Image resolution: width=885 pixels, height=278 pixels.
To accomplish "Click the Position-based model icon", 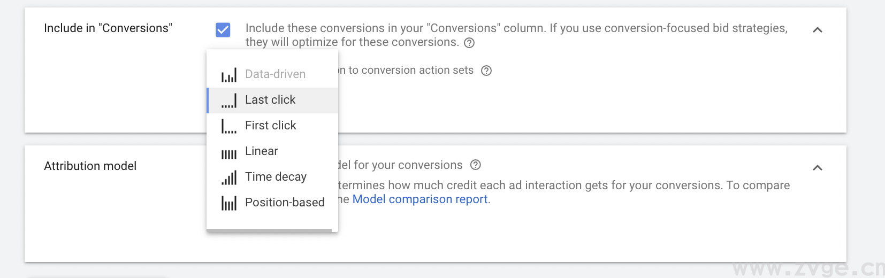I will (229, 203).
